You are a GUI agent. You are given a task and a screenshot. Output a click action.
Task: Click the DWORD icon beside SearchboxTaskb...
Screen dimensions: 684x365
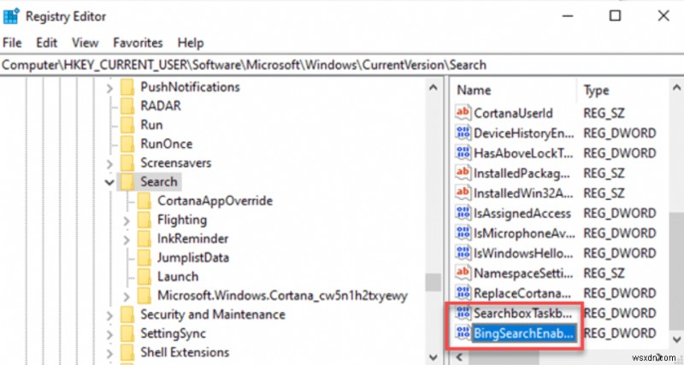463,313
